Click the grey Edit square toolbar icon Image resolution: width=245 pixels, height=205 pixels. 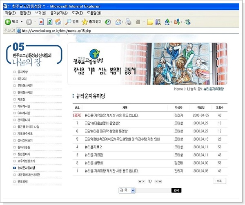[x=138, y=22]
